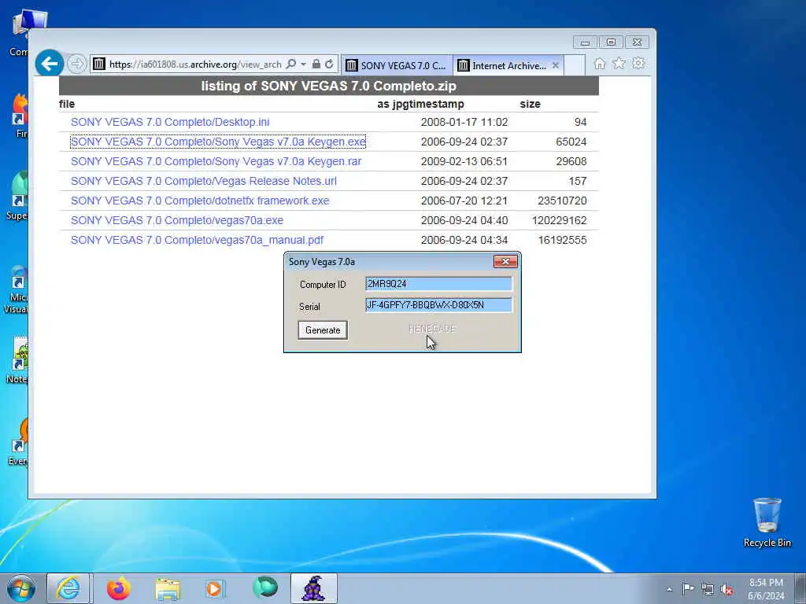Maximize the Internet Explorer window
Viewport: 806px width, 604px height.
pyautogui.click(x=611, y=42)
